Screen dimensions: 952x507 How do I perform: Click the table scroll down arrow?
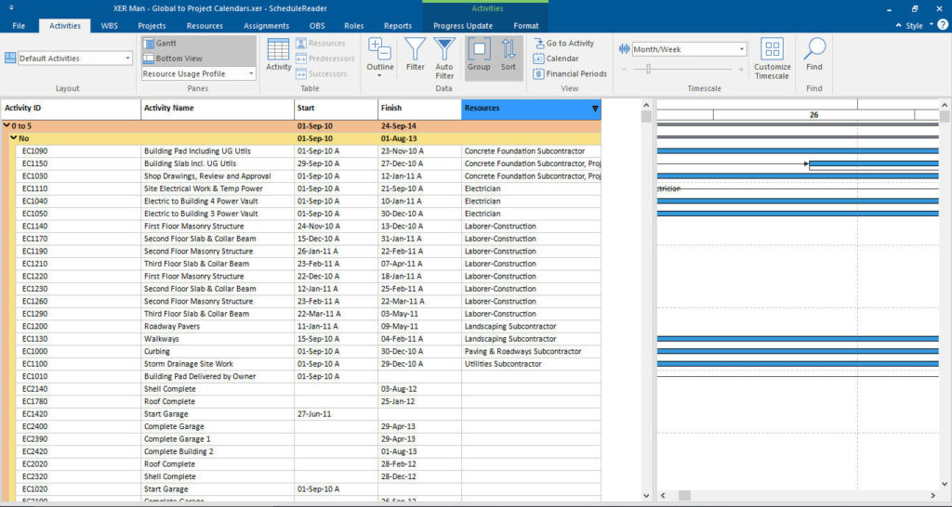coord(646,496)
